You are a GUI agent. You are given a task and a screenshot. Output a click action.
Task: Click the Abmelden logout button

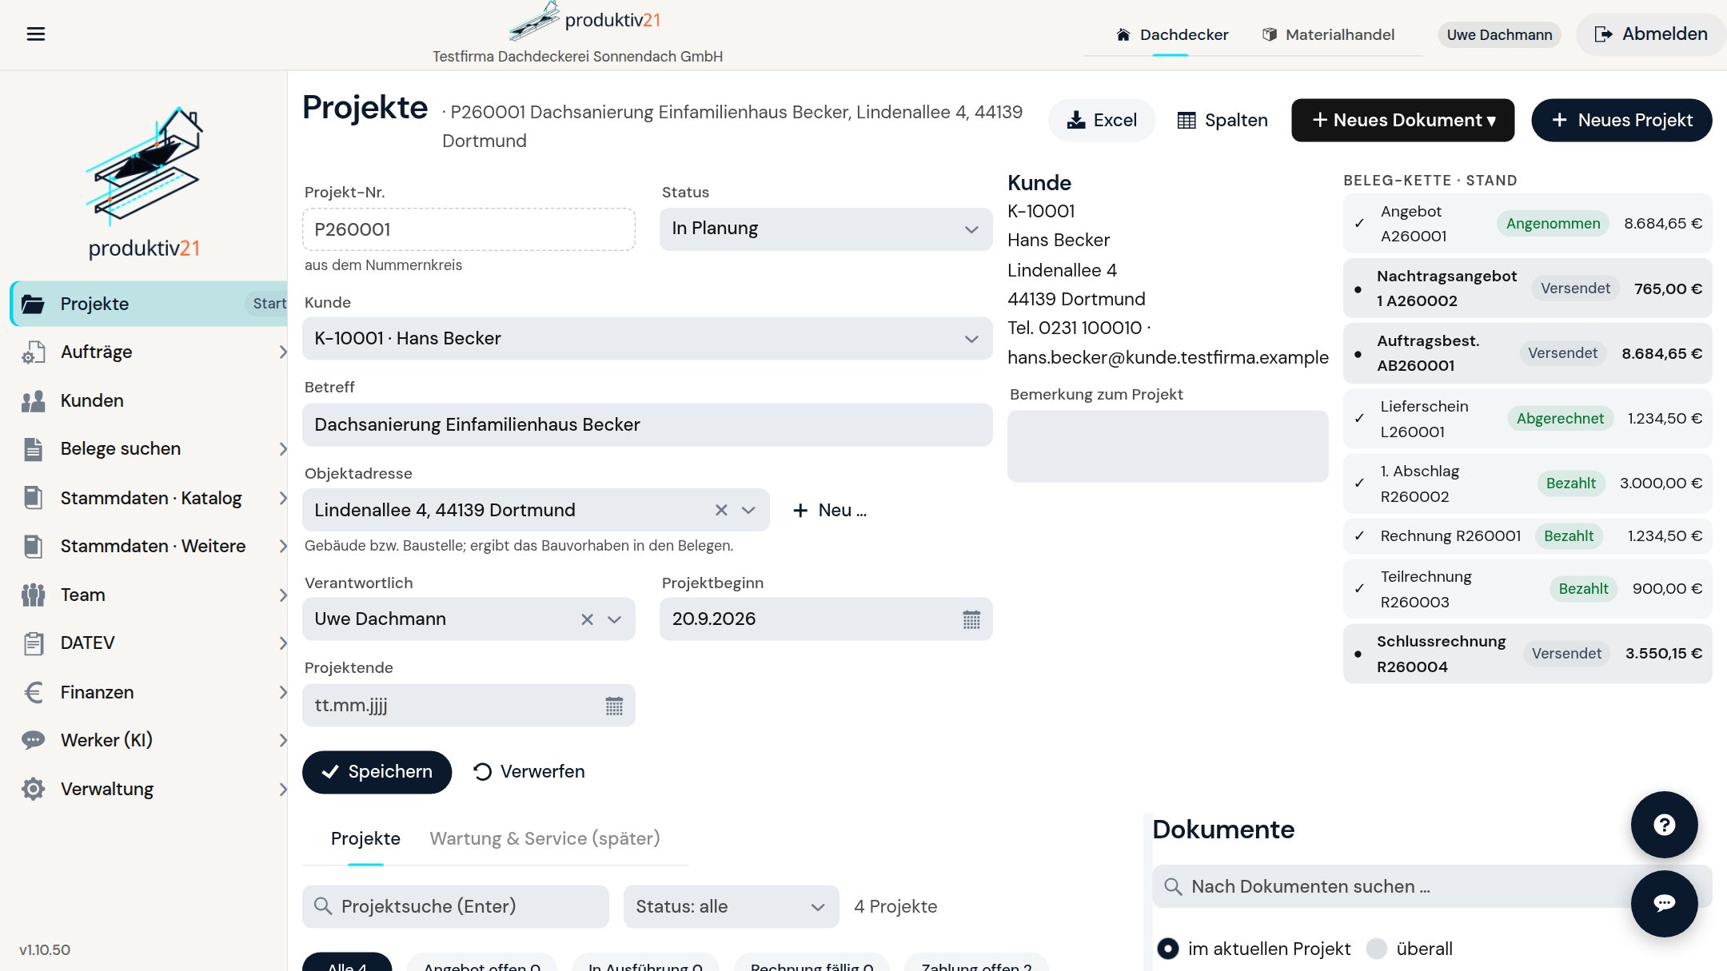[x=1651, y=34]
